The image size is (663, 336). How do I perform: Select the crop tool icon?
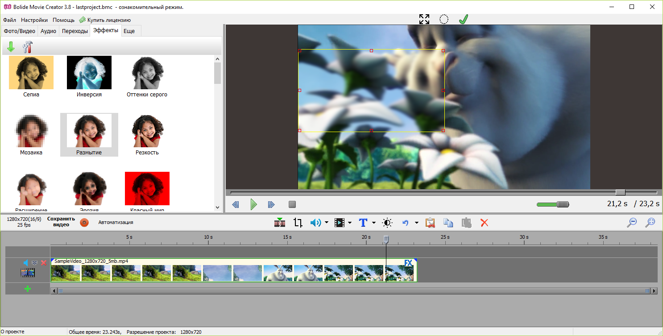coord(298,222)
